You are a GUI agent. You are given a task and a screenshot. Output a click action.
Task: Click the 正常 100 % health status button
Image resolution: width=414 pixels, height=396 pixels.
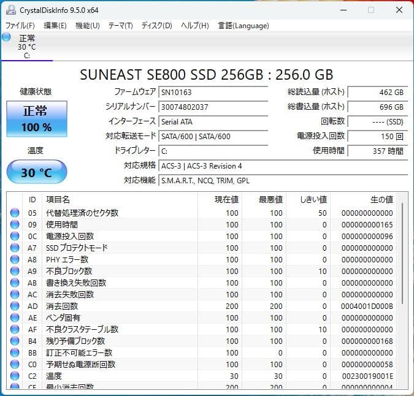pyautogui.click(x=37, y=119)
